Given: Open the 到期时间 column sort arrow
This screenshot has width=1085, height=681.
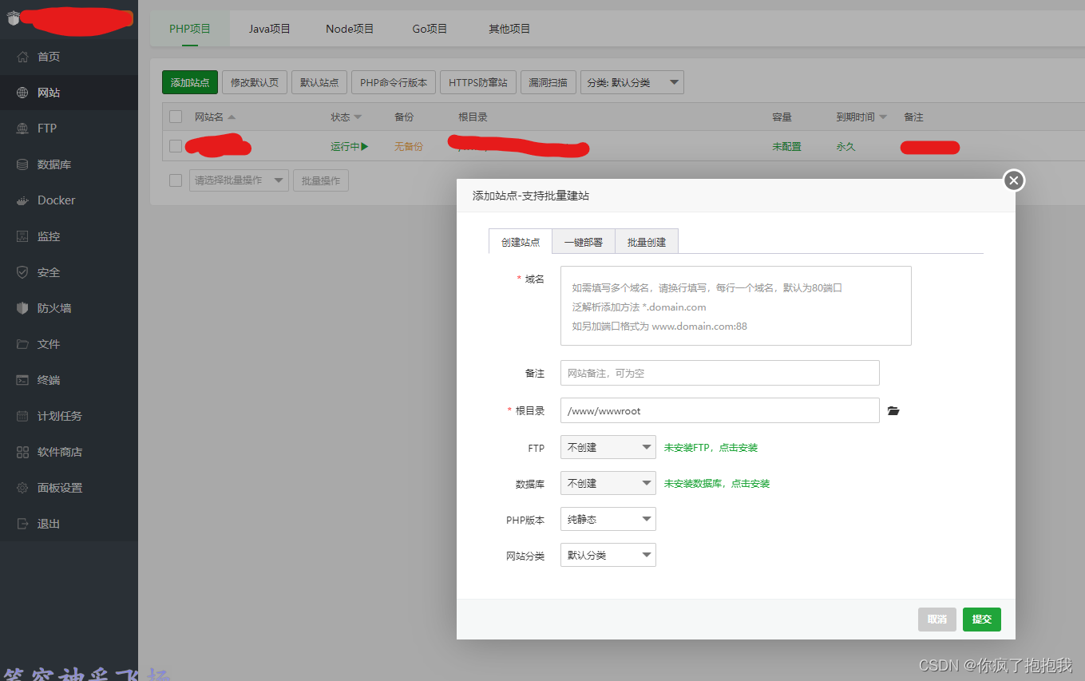Looking at the screenshot, I should pos(883,117).
